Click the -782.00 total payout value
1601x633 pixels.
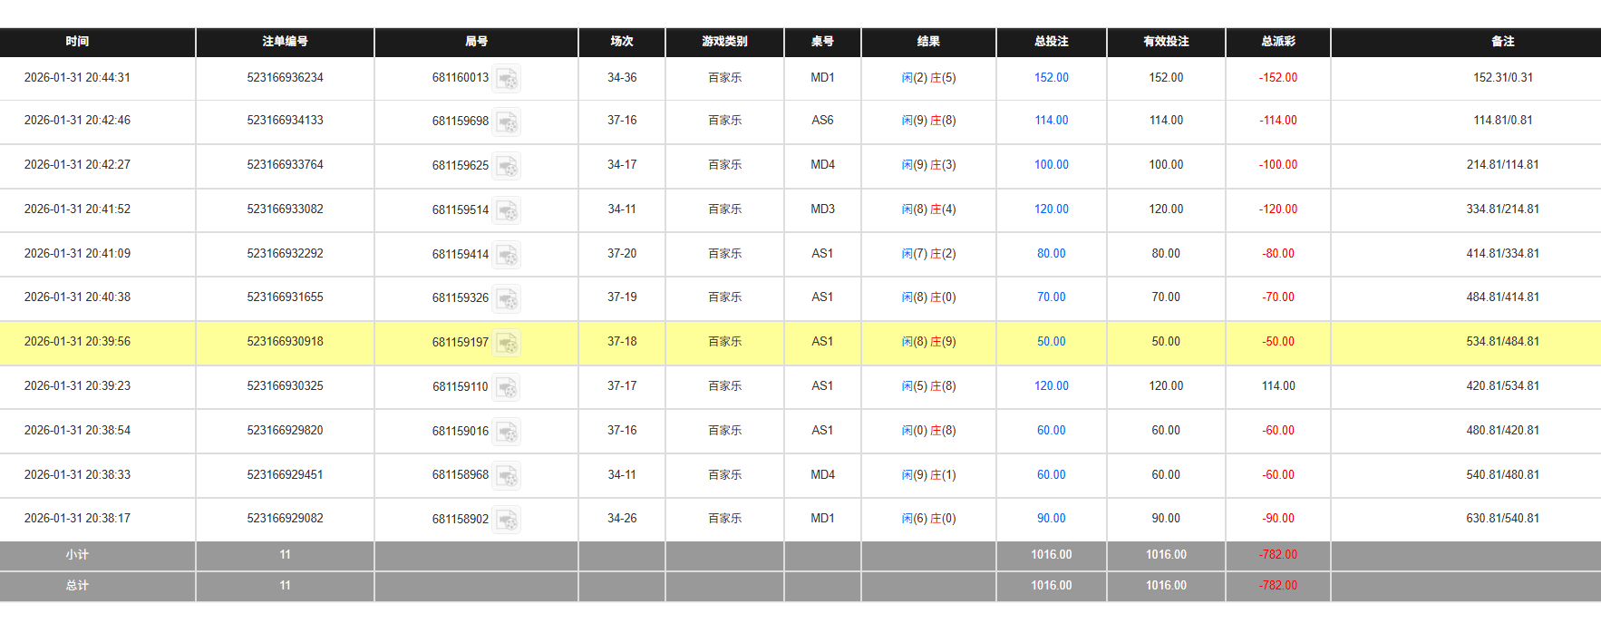[x=1277, y=585]
